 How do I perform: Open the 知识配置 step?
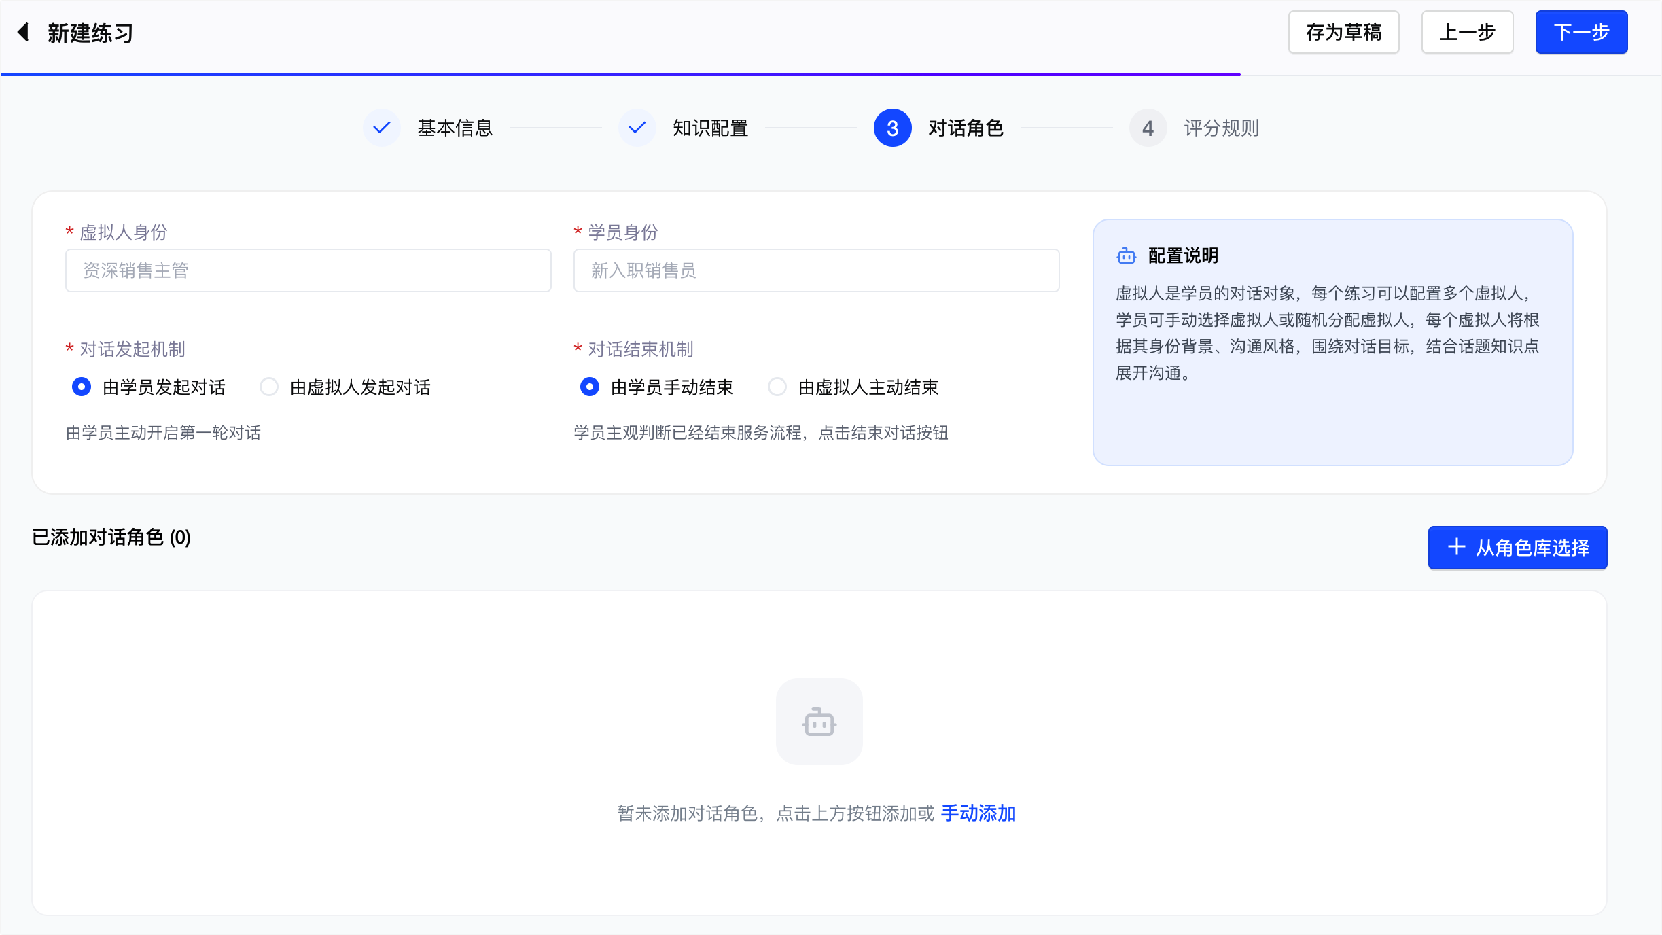pos(711,128)
